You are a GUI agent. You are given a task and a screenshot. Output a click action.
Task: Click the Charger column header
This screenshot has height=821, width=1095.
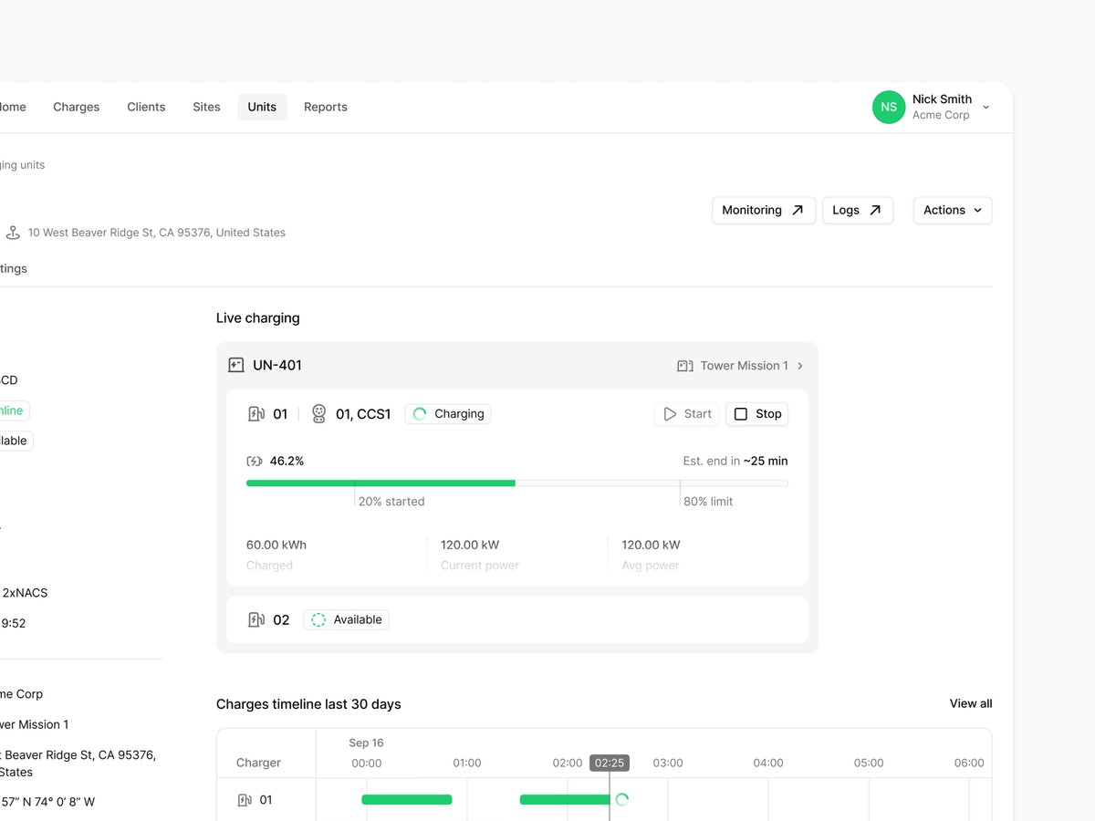tap(258, 763)
